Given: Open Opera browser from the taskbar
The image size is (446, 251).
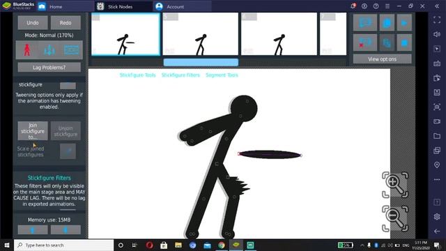Looking at the screenshot, I should tap(149, 245).
